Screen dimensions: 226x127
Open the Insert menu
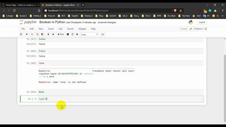coord(51,29)
